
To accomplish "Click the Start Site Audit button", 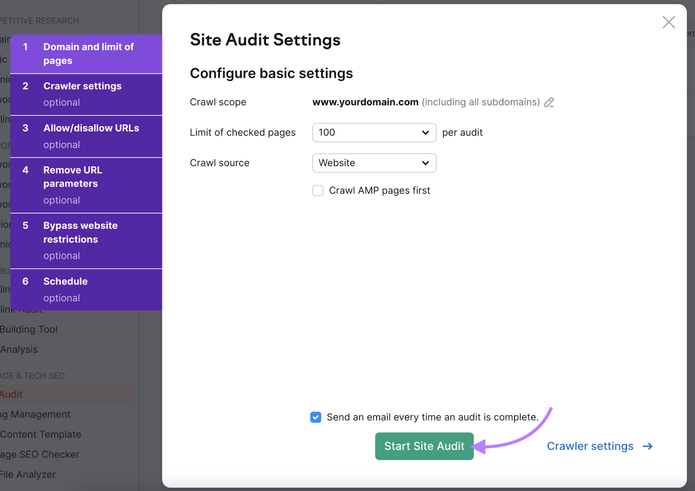I will click(424, 446).
